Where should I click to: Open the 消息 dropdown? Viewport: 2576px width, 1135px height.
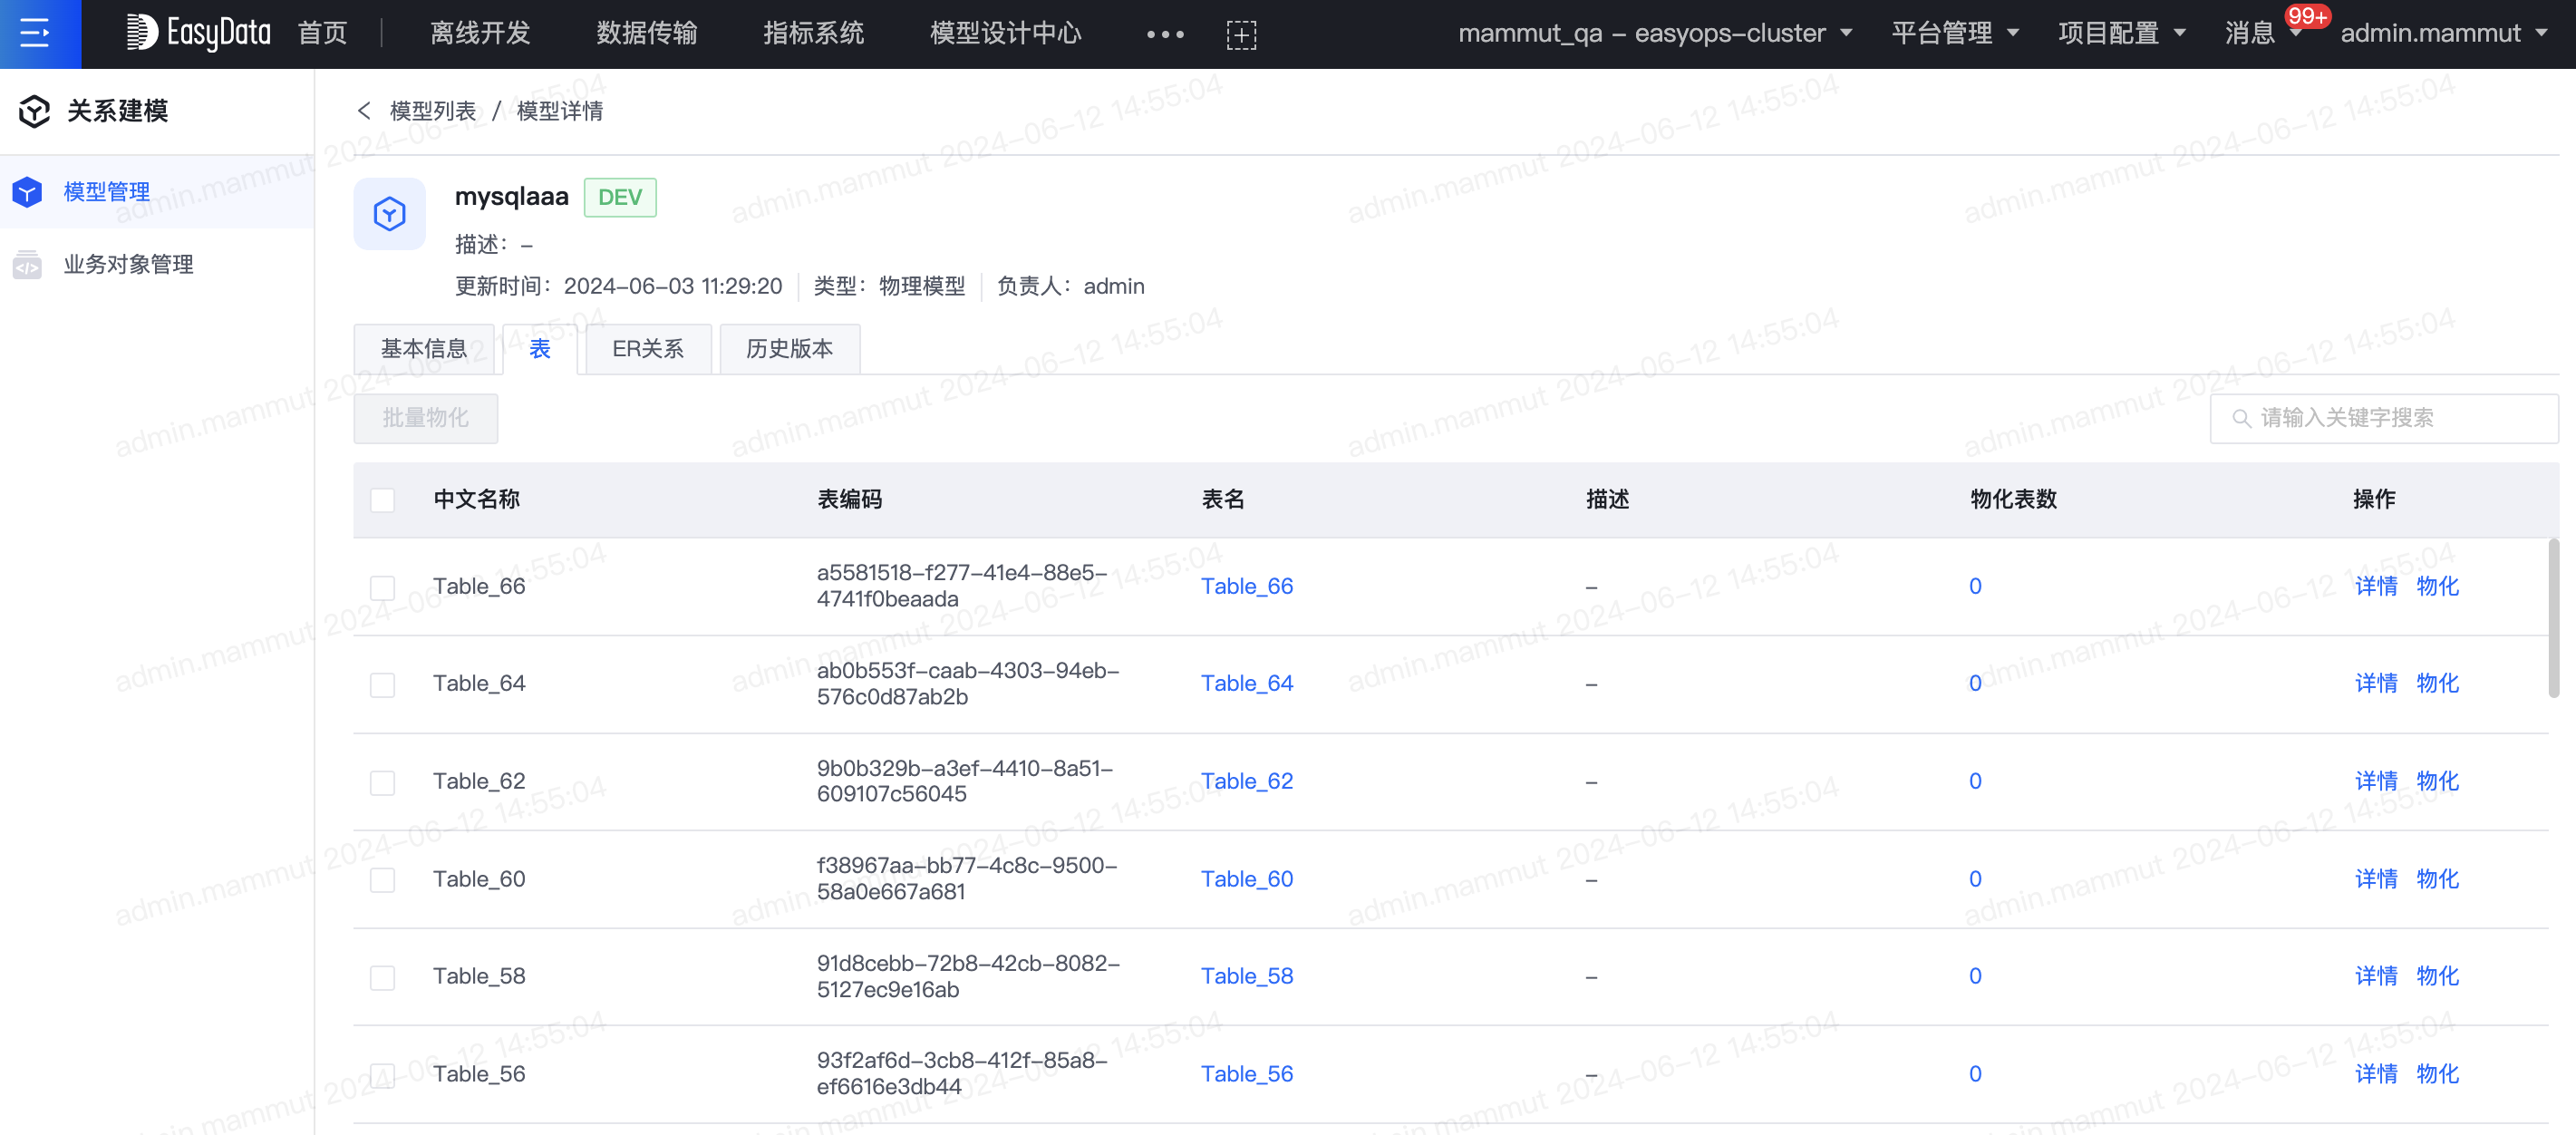coord(2262,33)
